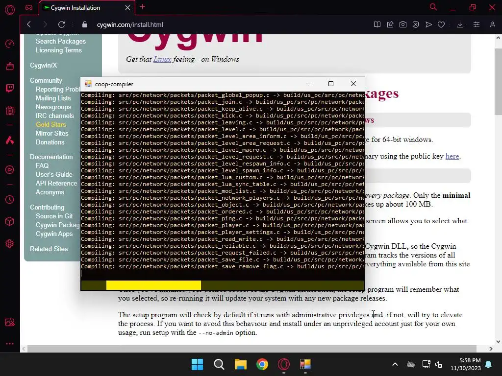Search tabs with magnifier icon
Screen dimensions: 502x376
433,7
